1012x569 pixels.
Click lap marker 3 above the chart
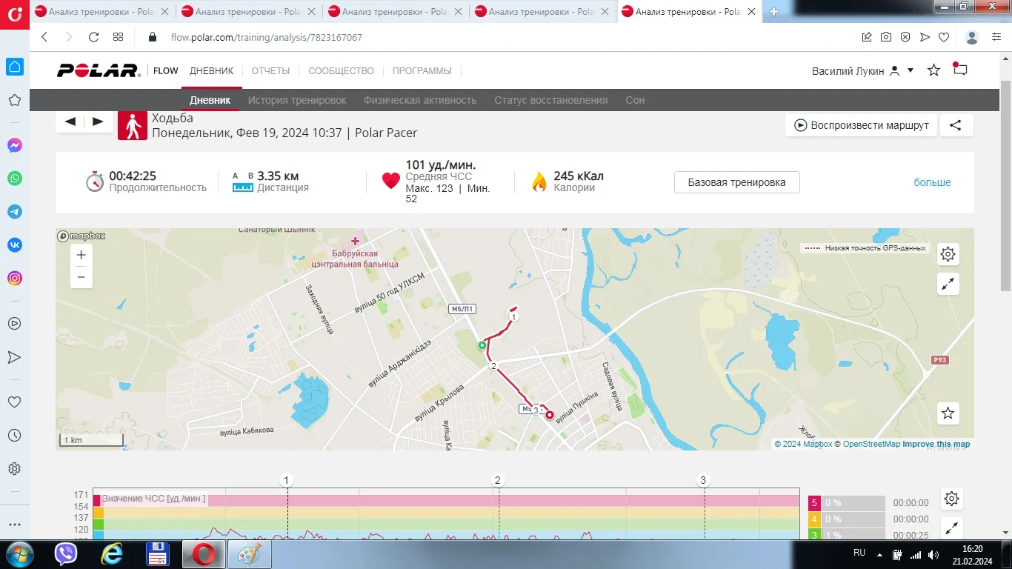[704, 480]
